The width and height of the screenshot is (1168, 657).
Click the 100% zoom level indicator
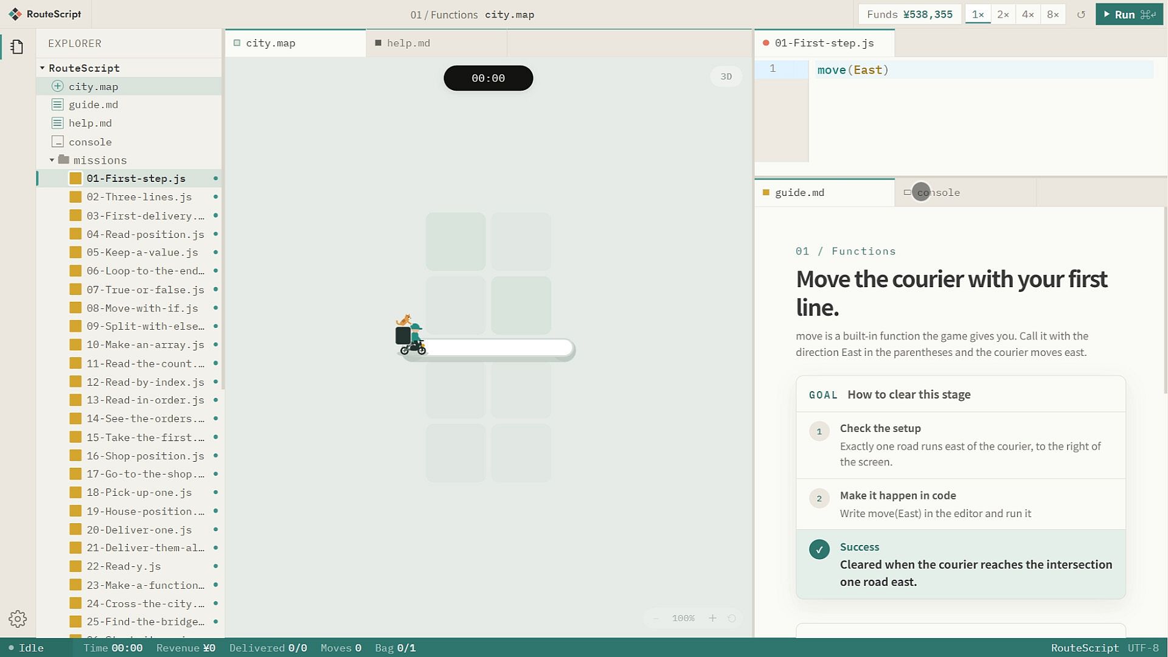(x=683, y=618)
